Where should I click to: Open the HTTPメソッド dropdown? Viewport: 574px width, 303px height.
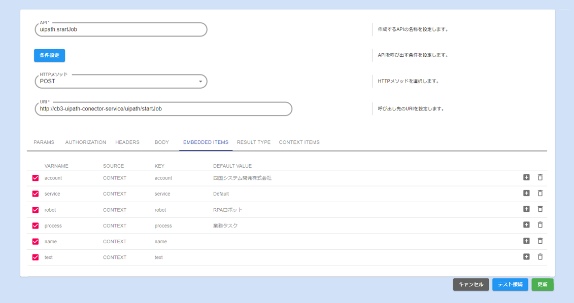pos(121,81)
